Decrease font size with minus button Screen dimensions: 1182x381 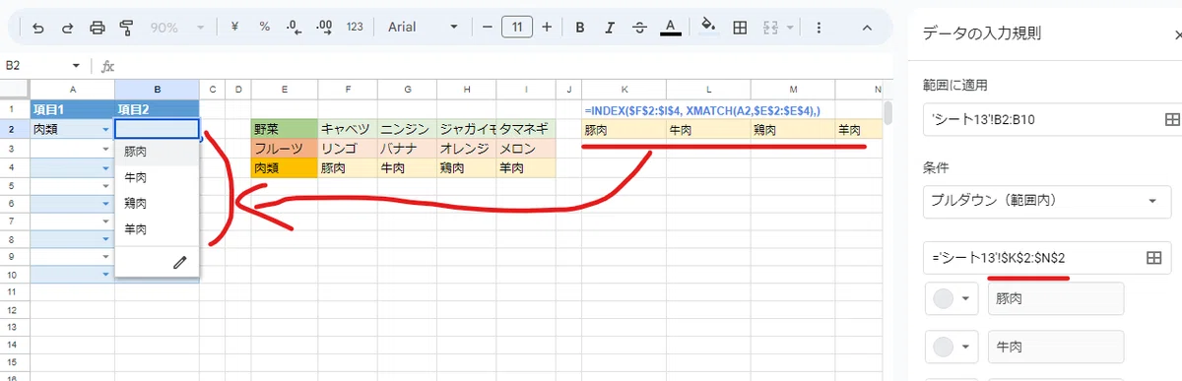487,28
